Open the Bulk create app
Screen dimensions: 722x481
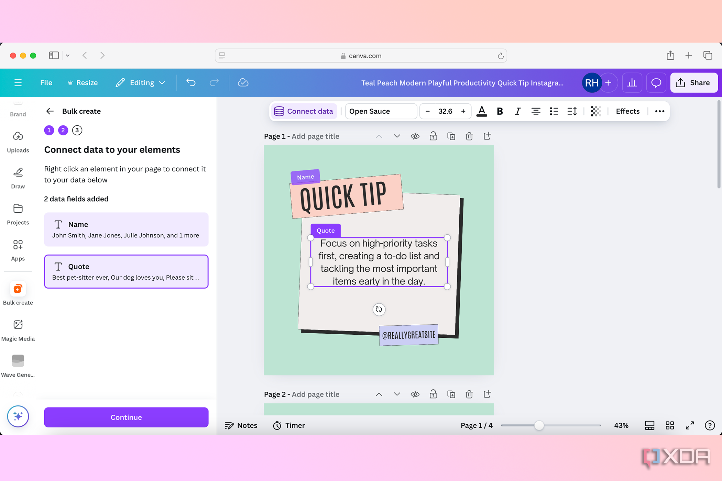[18, 293]
